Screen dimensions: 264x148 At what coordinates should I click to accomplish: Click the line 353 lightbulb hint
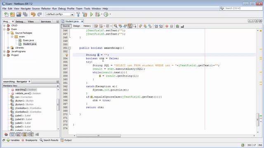(67, 55)
